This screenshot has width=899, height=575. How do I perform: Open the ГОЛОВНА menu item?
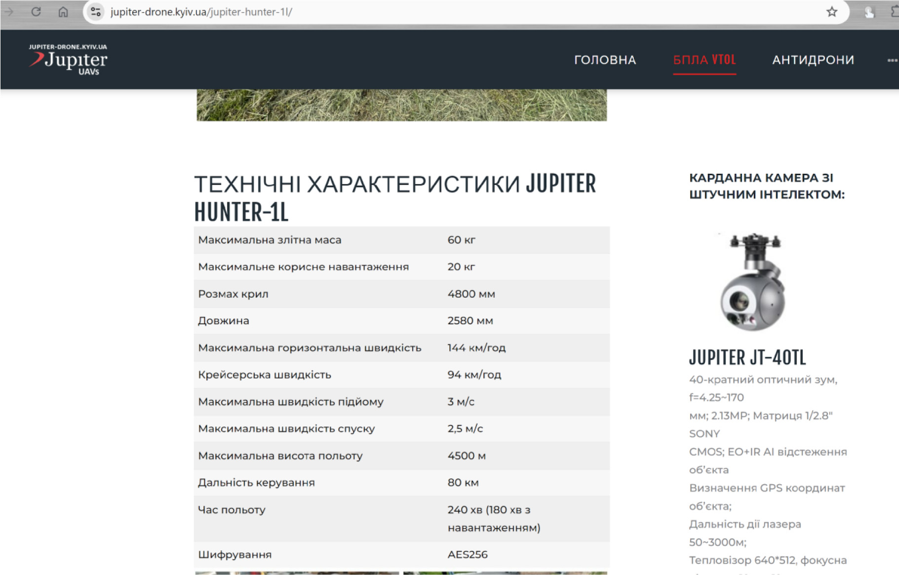click(605, 60)
